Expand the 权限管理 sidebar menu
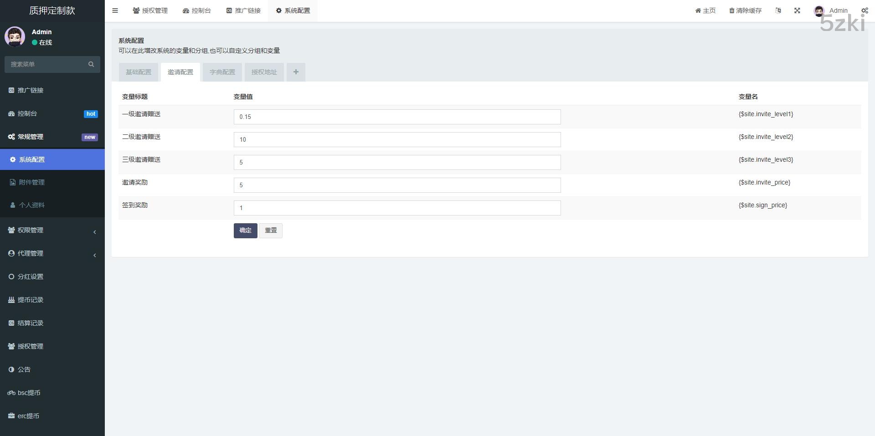The height and width of the screenshot is (436, 875). pyautogui.click(x=52, y=230)
